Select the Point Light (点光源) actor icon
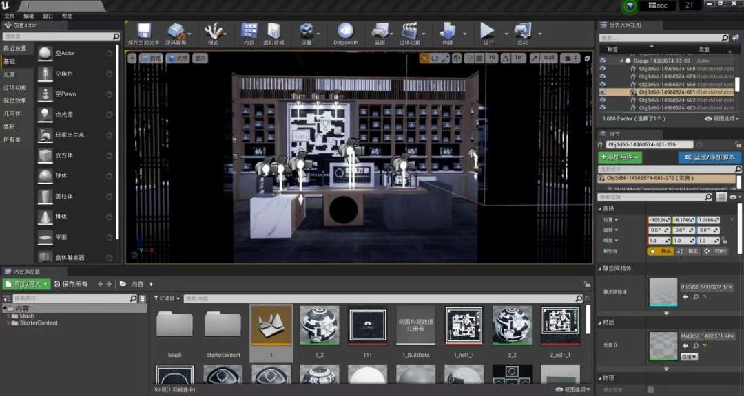The width and height of the screenshot is (744, 396). click(x=45, y=114)
